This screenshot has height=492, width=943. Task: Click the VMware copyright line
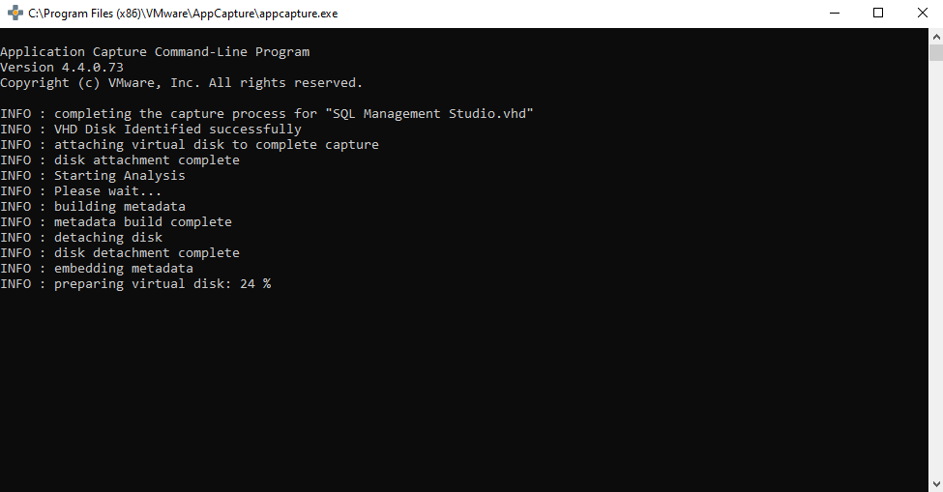pos(181,83)
